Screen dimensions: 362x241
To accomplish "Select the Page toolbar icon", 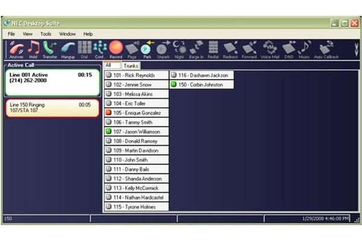I will (132, 49).
